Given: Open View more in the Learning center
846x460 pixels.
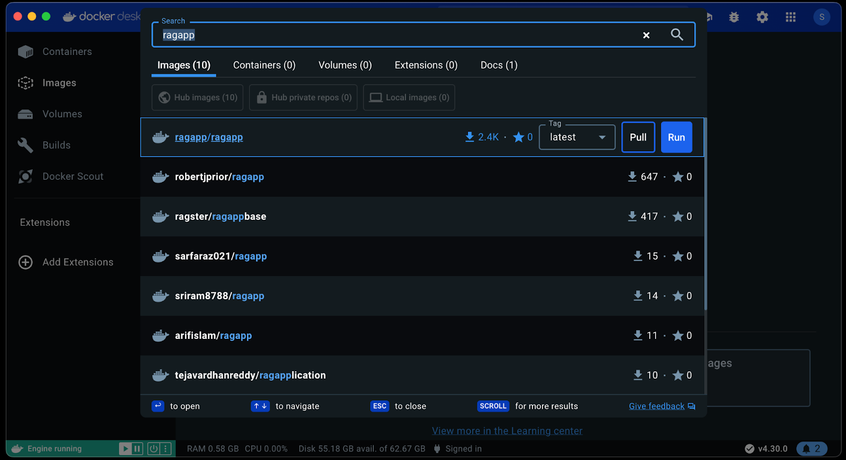Looking at the screenshot, I should [x=507, y=431].
